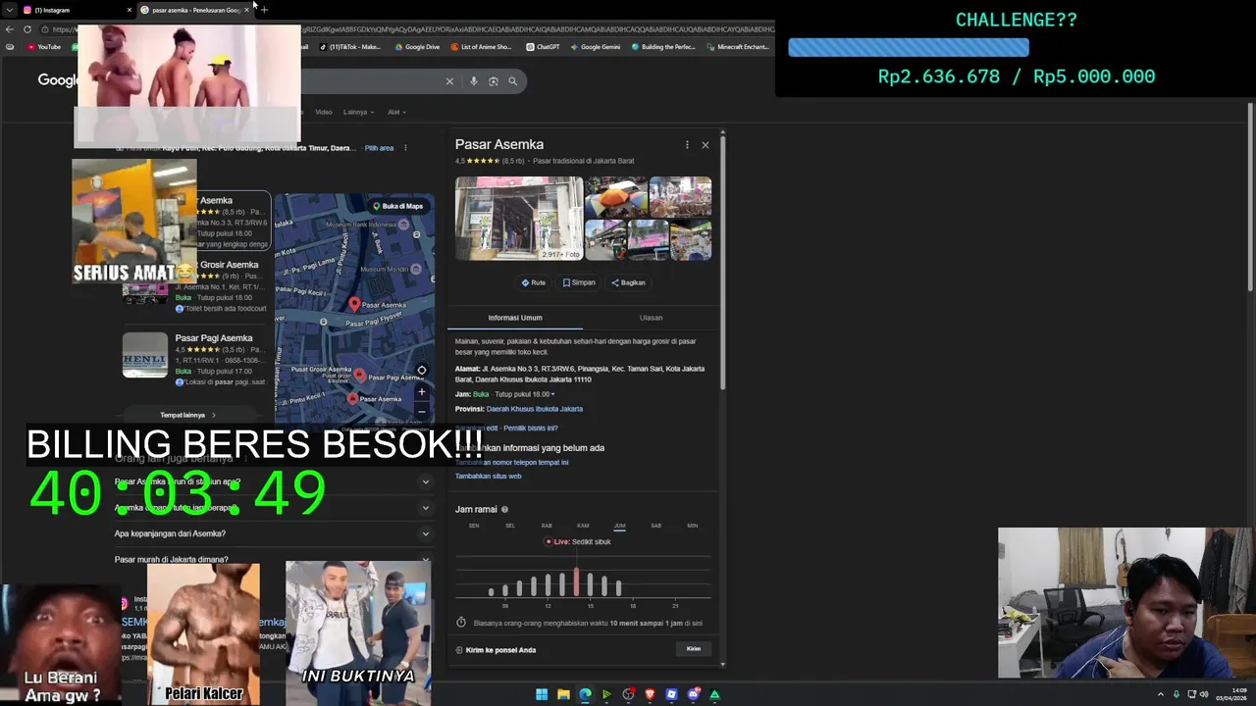Viewport: 1256px width, 706px height.
Task: Click the Pasar Asemka map pin
Action: tap(355, 304)
